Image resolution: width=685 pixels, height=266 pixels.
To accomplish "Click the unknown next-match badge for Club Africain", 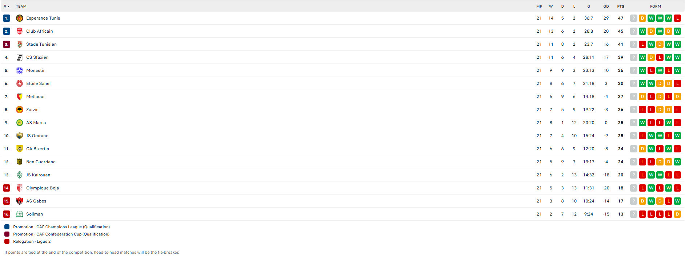I will pyautogui.click(x=634, y=31).
